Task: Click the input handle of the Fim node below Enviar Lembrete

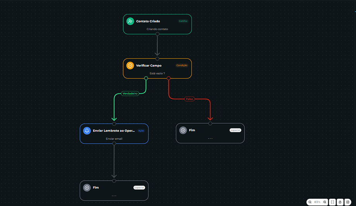Action: [114, 181]
